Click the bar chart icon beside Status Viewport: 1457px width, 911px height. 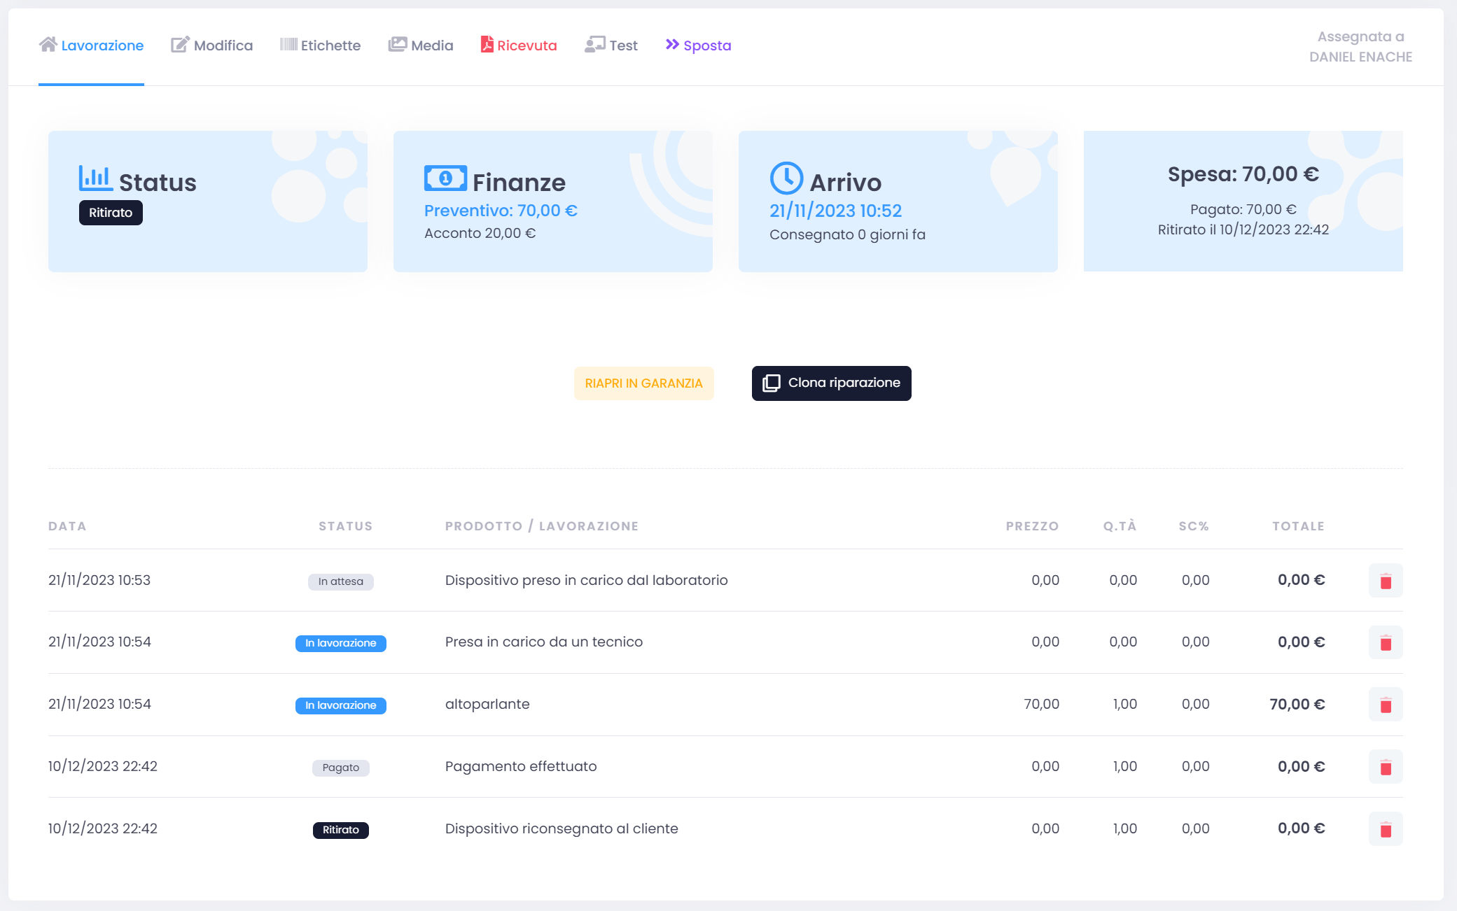[95, 178]
